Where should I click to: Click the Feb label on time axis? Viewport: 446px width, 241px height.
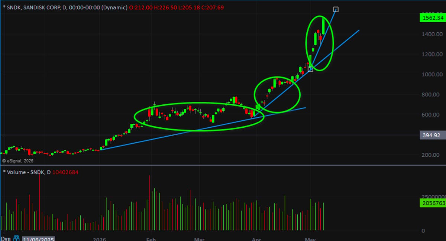coord(151,239)
